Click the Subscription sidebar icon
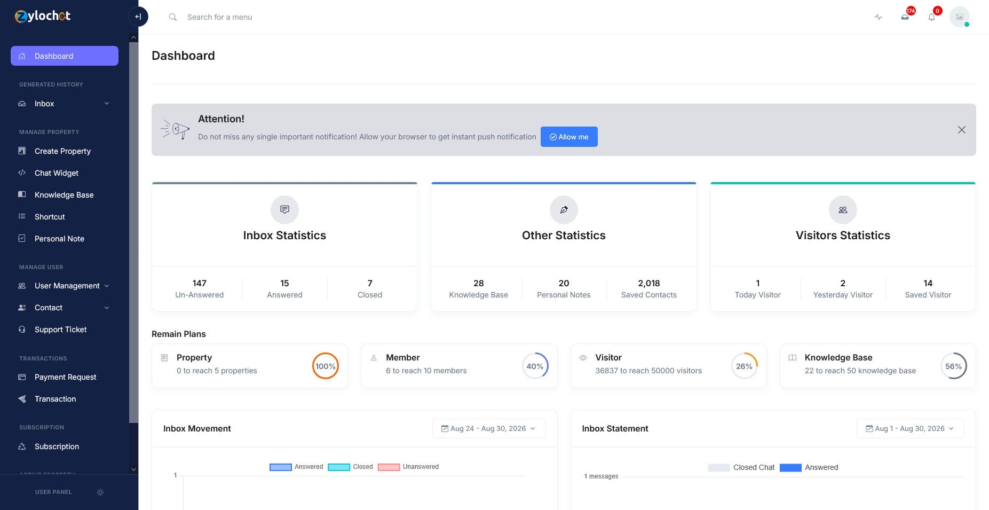Screen dimensions: 989x510 (22, 446)
